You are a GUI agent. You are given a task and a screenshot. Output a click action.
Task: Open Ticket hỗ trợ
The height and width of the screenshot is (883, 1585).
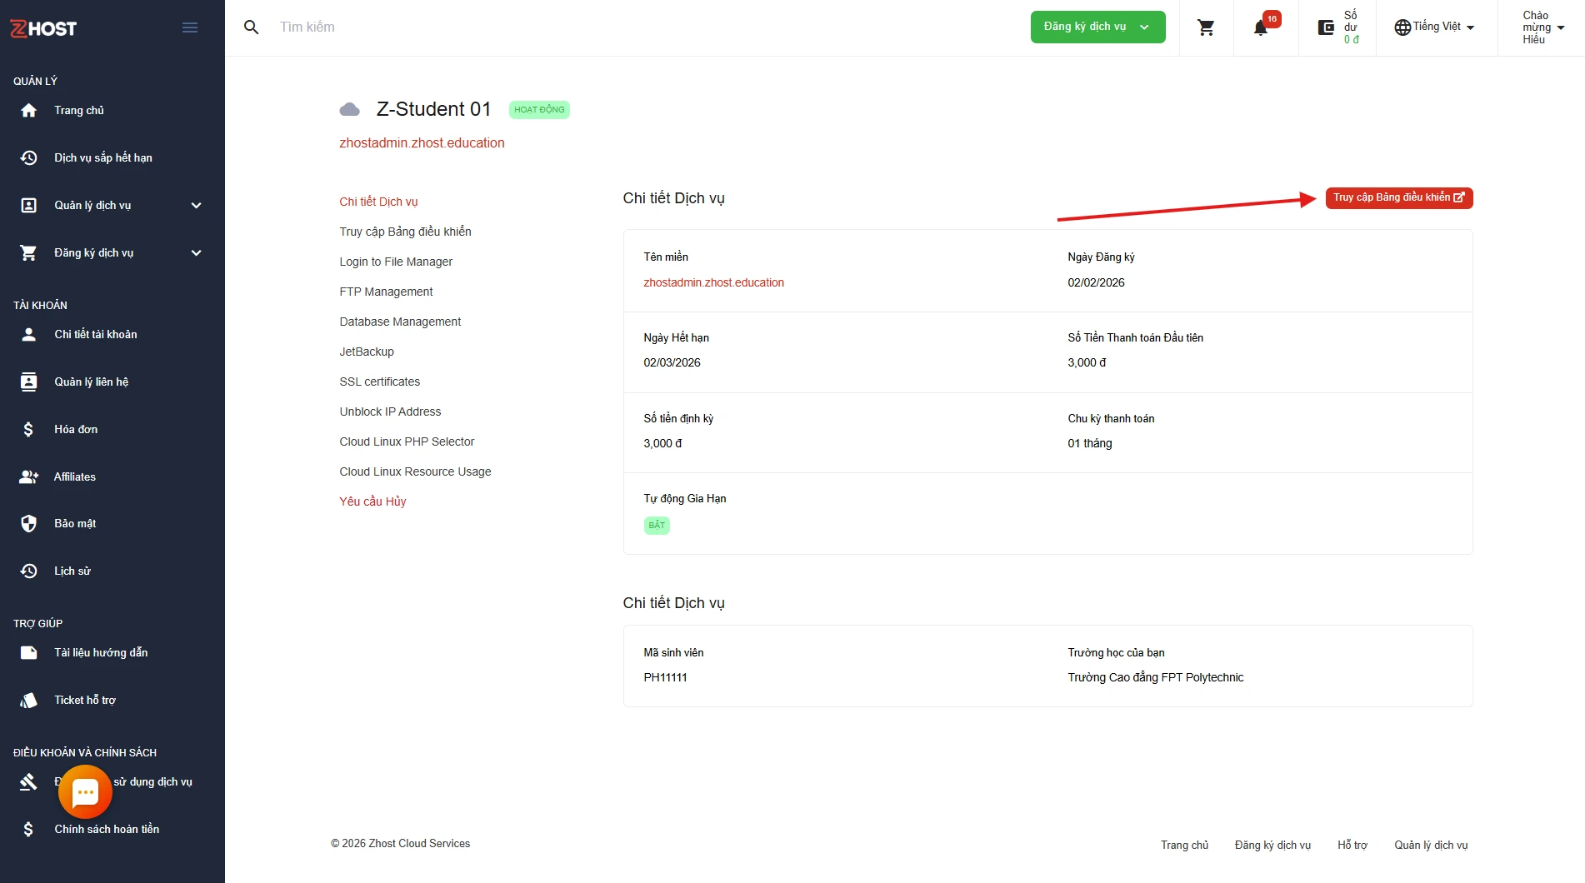click(85, 701)
